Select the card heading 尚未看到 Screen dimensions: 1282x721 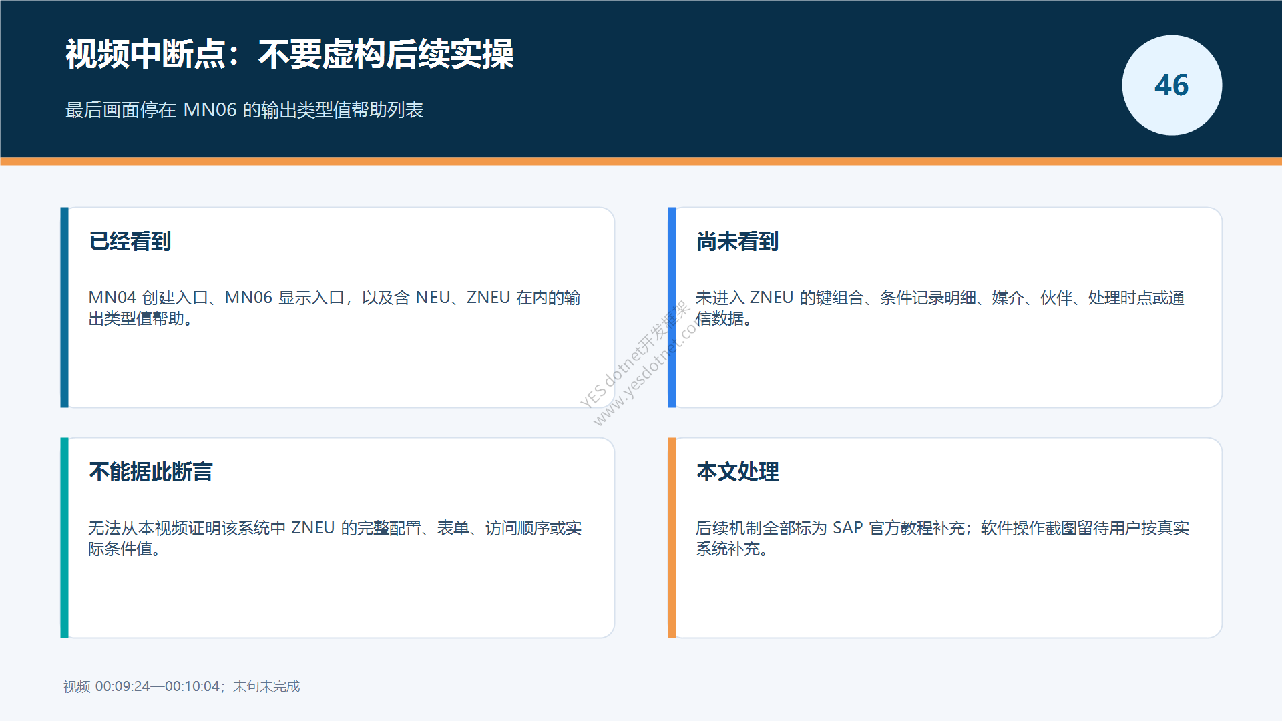click(x=737, y=242)
